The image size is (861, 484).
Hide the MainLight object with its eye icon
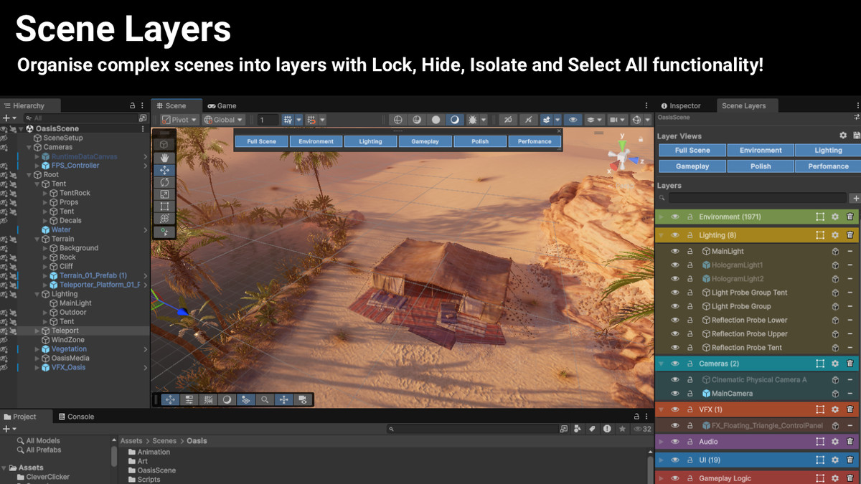675,251
